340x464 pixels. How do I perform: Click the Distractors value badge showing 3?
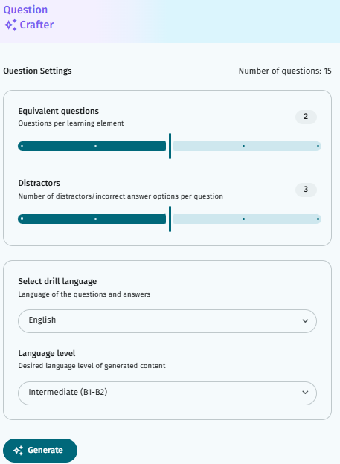pyautogui.click(x=306, y=190)
